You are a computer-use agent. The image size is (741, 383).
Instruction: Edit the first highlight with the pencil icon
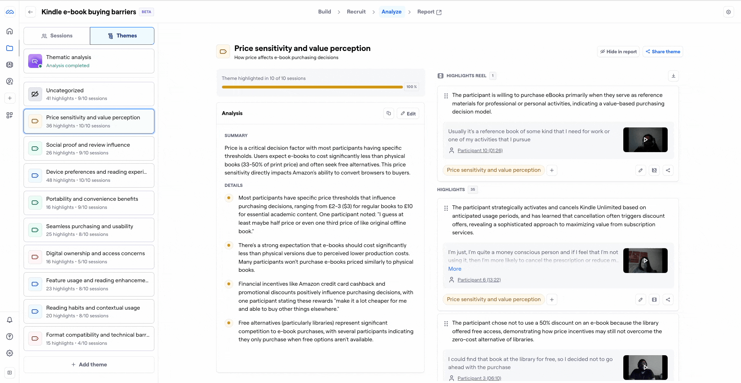(x=641, y=170)
